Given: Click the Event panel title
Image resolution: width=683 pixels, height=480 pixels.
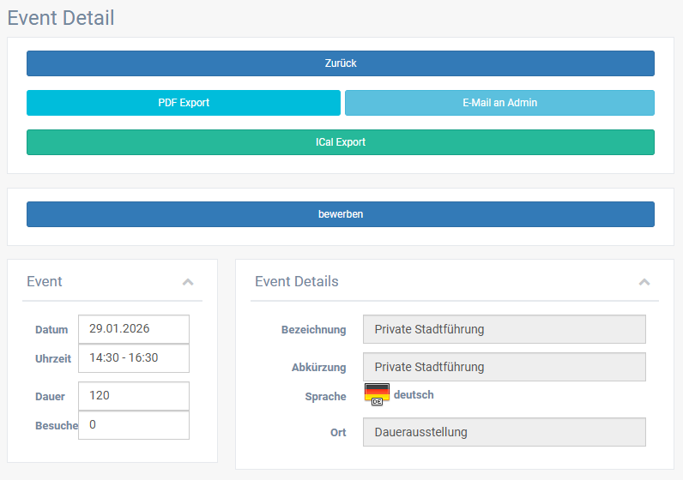Looking at the screenshot, I should click(x=45, y=281).
